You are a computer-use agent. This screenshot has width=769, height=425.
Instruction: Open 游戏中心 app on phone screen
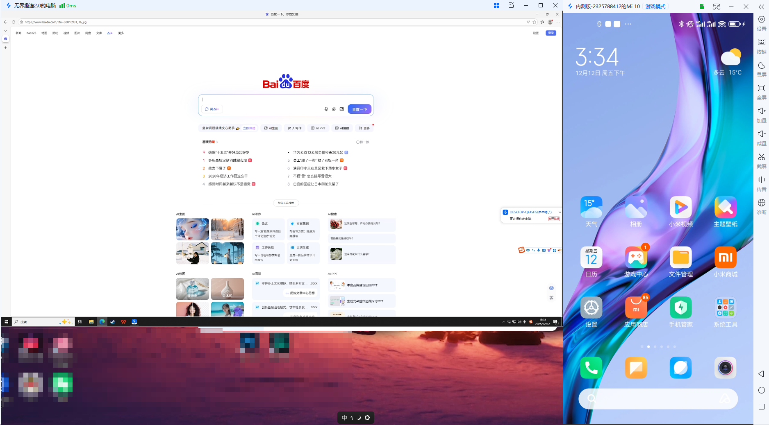tap(636, 258)
